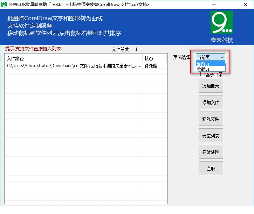Click the 奈末科技 green logo
The width and height of the screenshot is (254, 214).
coord(221,22)
